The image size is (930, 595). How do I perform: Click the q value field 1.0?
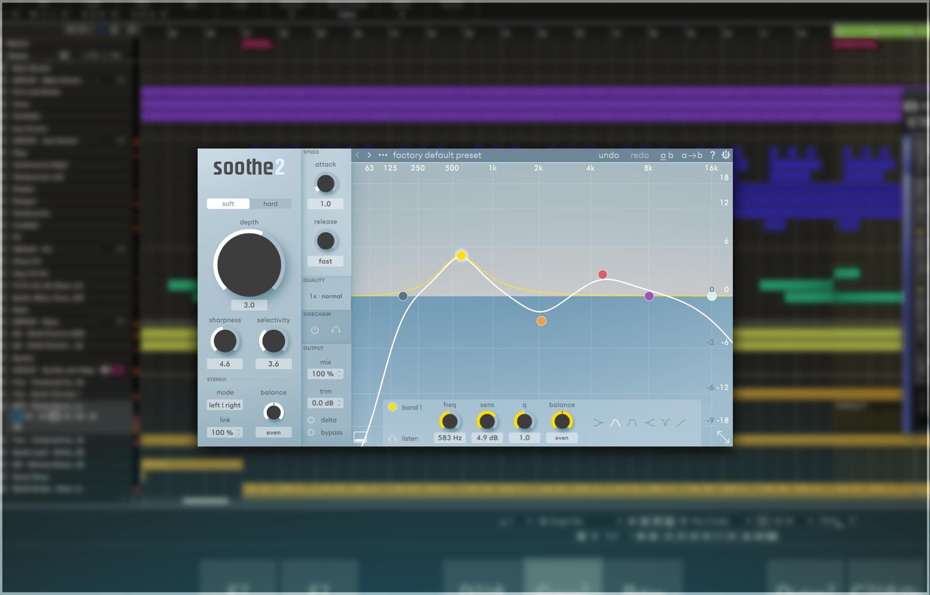[524, 438]
